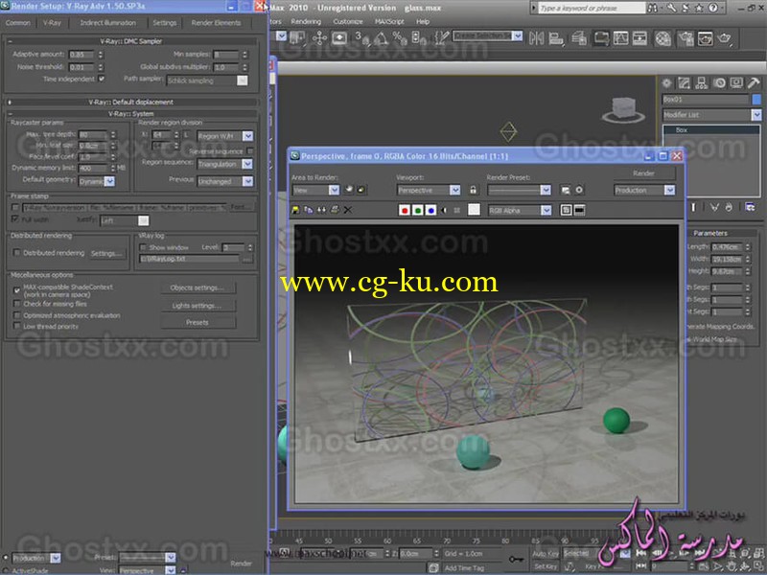767x575 pixels.
Task: Click Edit Named Selection Sets icon
Action: [442, 38]
